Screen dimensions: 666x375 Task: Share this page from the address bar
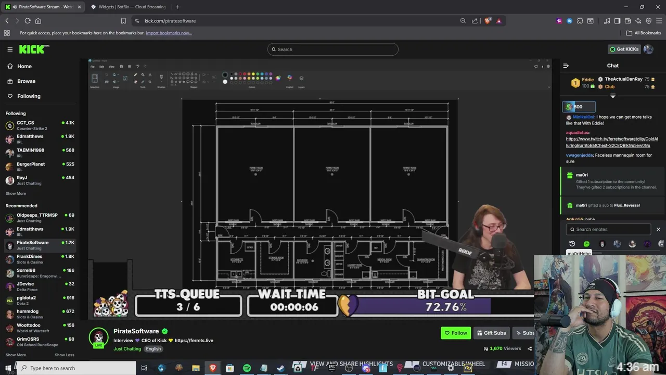tap(475, 21)
